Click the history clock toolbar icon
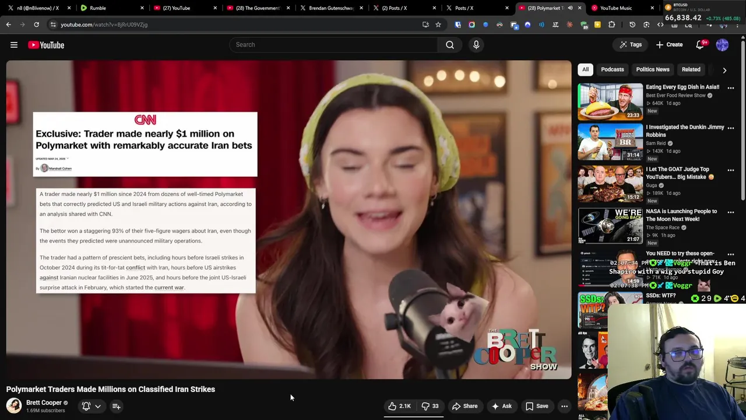The width and height of the screenshot is (746, 420). 632,24
